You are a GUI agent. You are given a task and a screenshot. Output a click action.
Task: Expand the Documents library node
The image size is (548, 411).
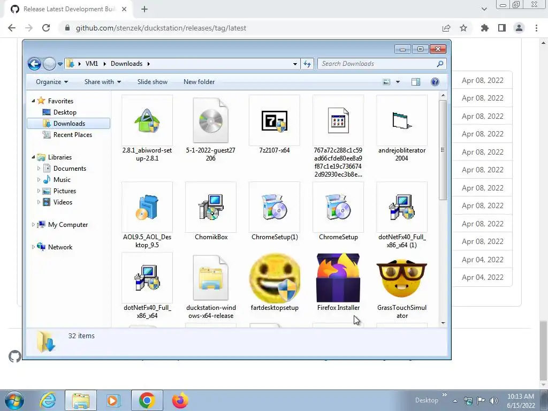(39, 169)
